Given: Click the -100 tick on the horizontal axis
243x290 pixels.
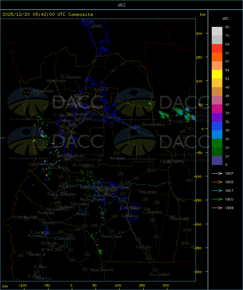Looking at the screenshot, I should click(22, 286).
